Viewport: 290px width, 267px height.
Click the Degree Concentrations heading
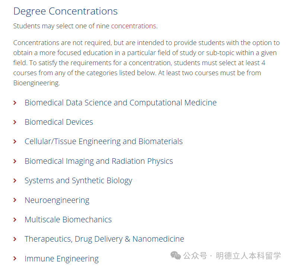65,11
